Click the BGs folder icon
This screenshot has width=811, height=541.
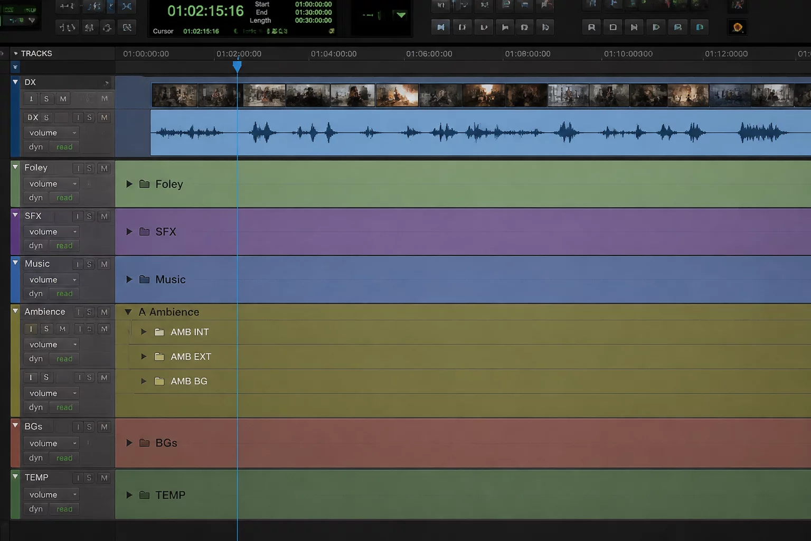pyautogui.click(x=144, y=443)
